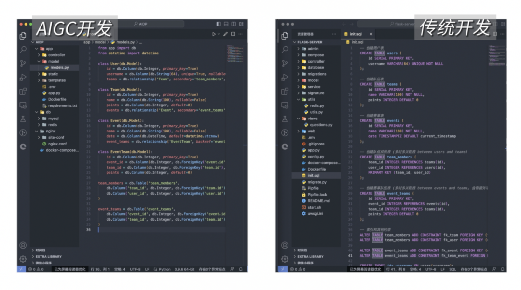521x290 pixels.
Task: Open Manage gear in flask-server window
Action: [x=285, y=259]
